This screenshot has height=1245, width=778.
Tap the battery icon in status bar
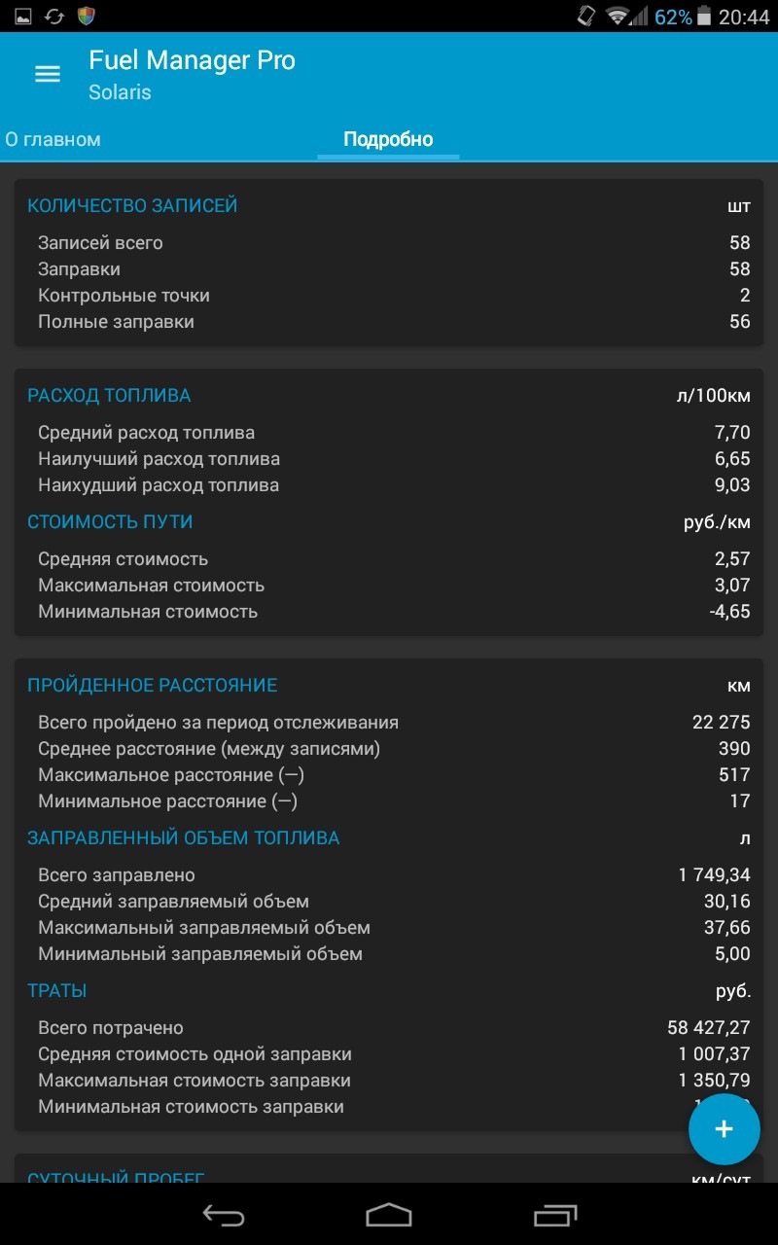coord(704,17)
